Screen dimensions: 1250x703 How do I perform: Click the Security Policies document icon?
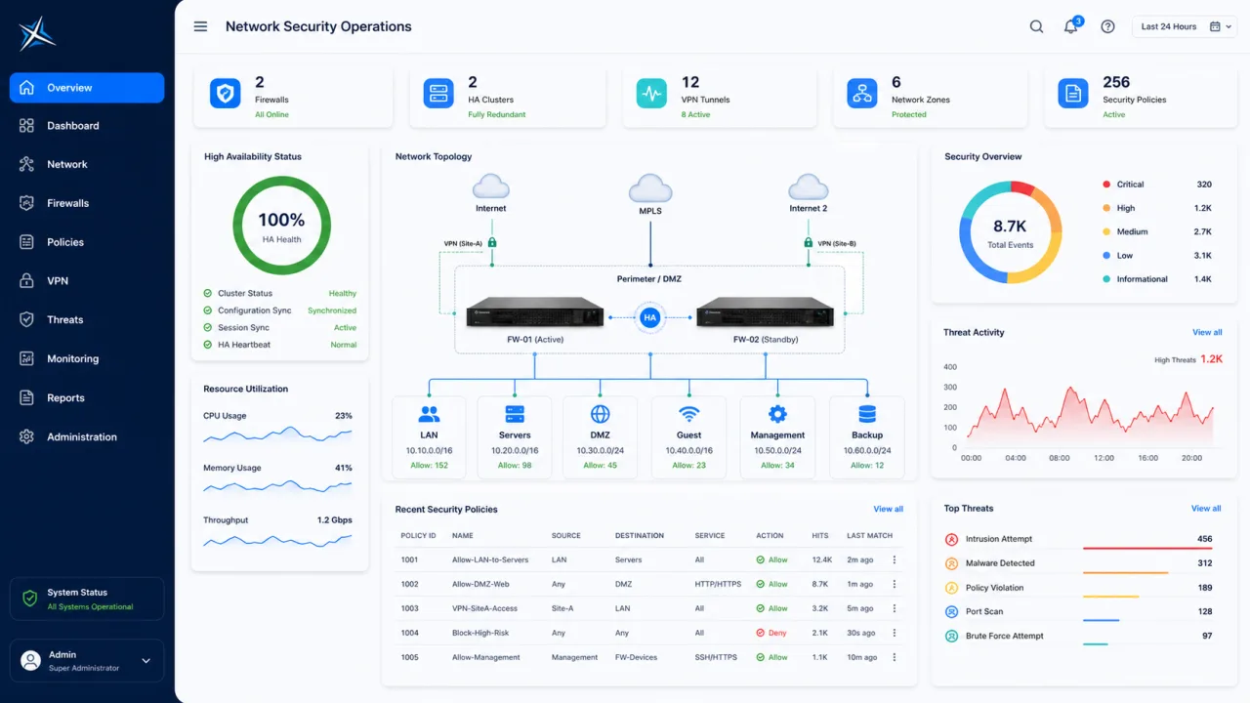[1074, 94]
